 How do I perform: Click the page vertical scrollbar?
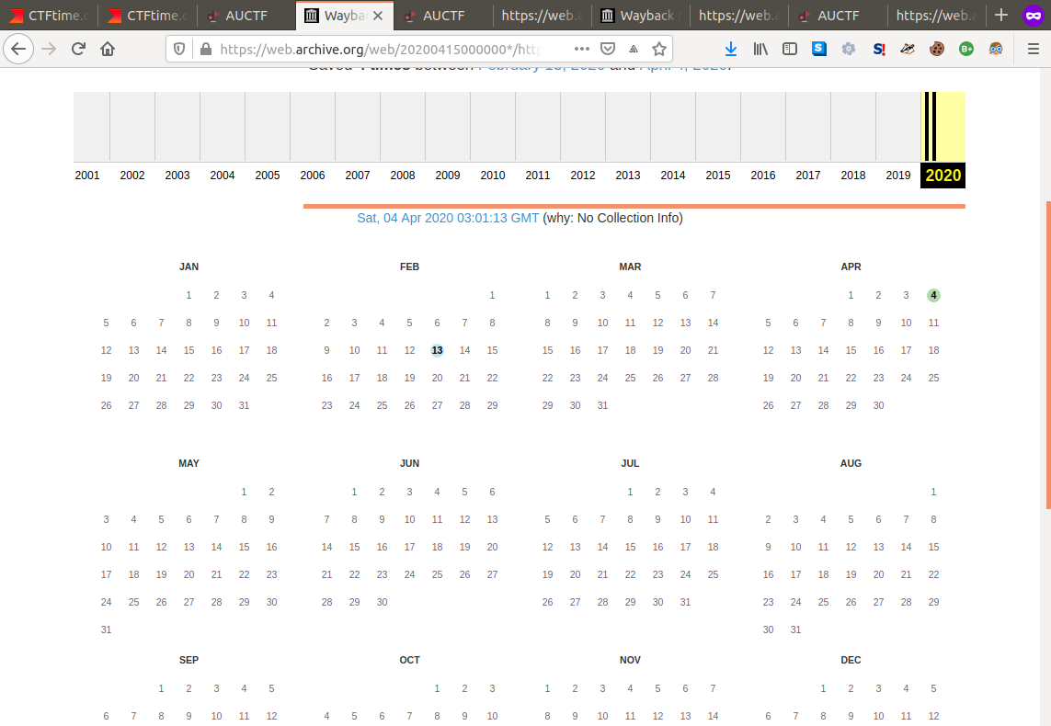pyautogui.click(x=1047, y=355)
